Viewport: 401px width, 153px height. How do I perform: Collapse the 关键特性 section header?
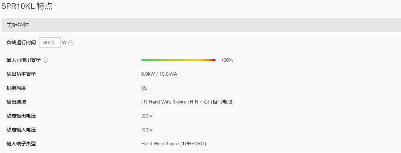(201, 25)
